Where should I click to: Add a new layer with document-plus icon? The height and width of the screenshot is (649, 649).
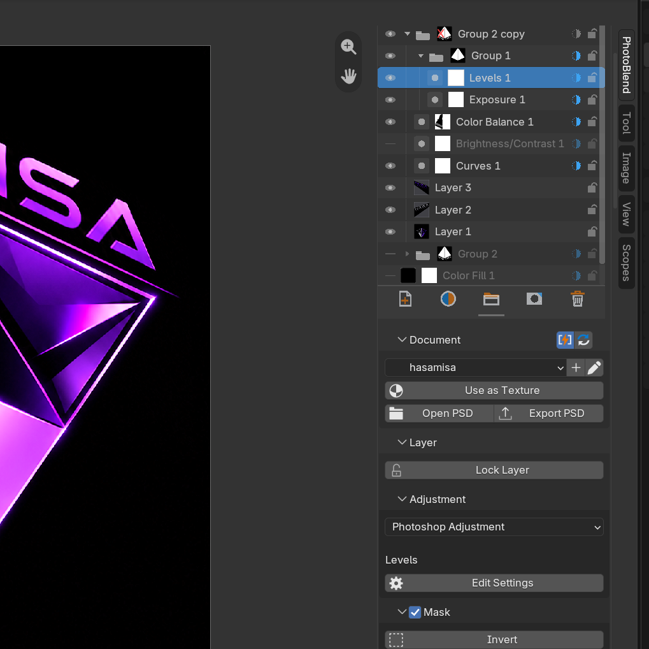tap(405, 299)
